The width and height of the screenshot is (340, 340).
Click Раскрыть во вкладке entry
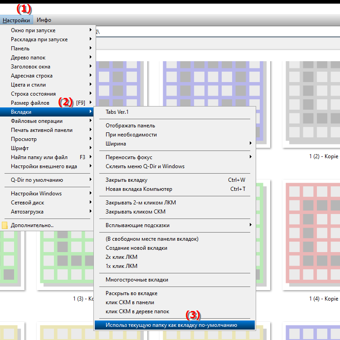[x=175, y=294]
